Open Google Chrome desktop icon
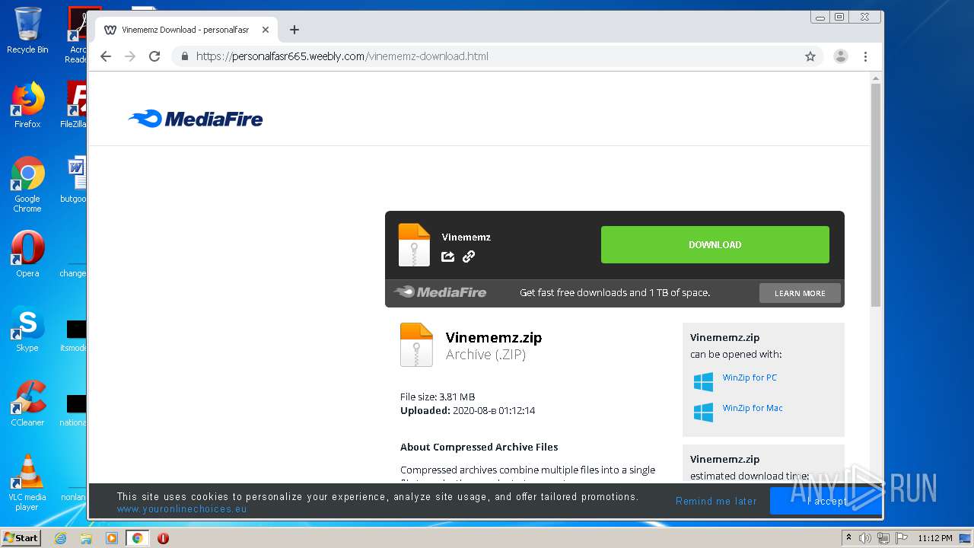 [x=27, y=184]
